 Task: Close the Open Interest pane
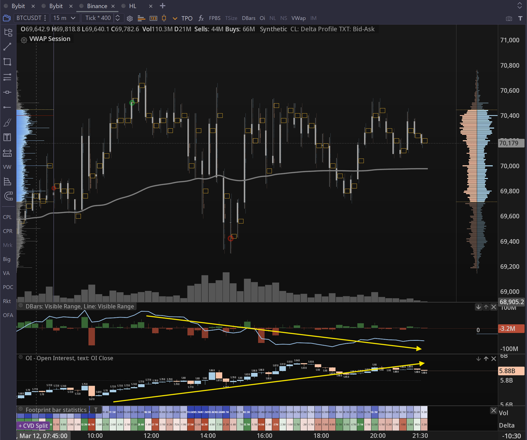(x=494, y=359)
